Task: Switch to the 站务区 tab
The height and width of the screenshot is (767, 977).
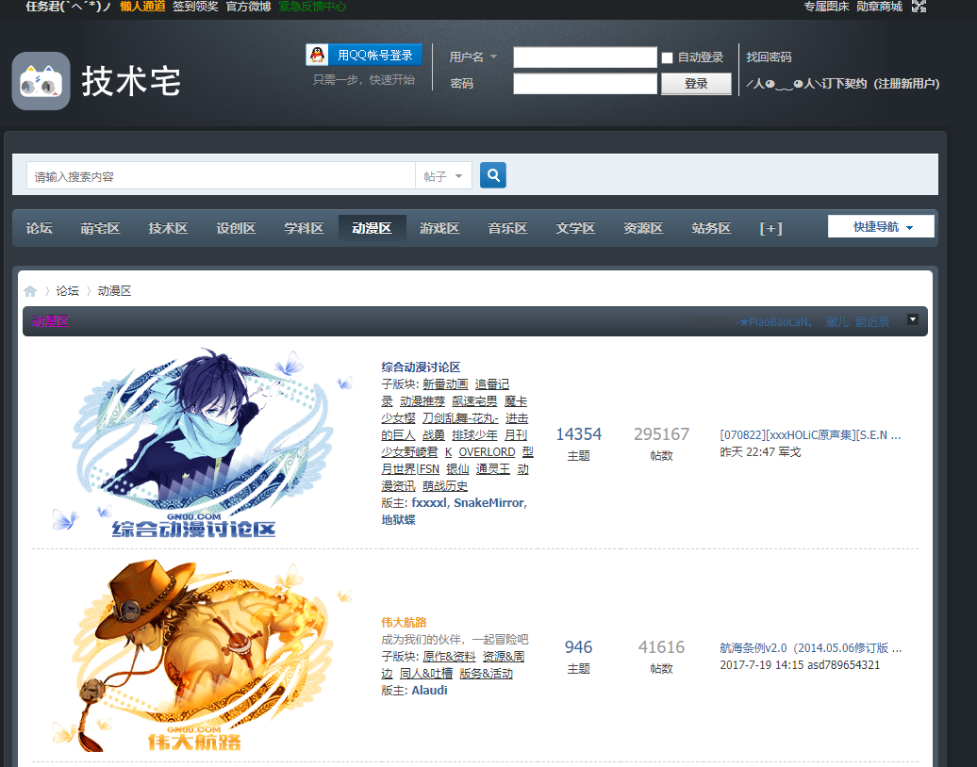Action: coord(712,228)
